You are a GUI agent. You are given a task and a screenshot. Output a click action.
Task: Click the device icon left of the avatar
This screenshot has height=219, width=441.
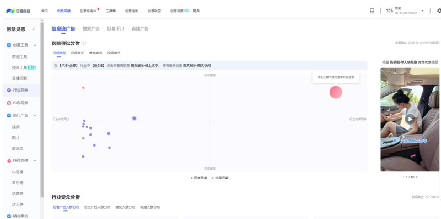coord(372,10)
